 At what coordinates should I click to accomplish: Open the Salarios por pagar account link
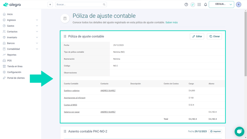[x=72, y=112]
